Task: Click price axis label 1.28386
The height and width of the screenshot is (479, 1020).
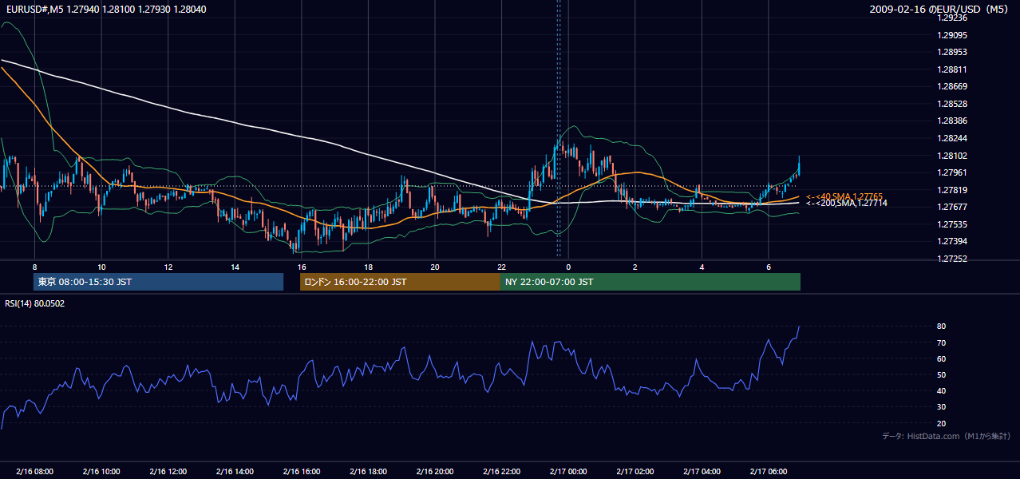Action: [952, 121]
